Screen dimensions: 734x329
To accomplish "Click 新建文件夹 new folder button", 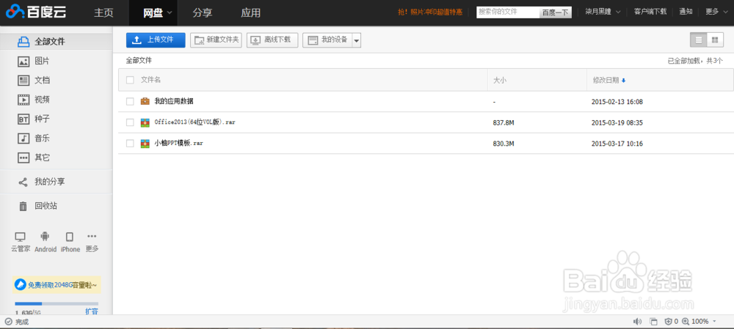I will (216, 40).
